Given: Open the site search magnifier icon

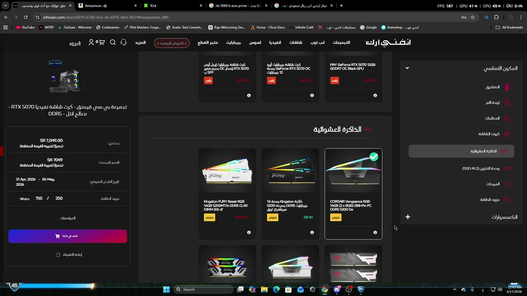Looking at the screenshot, I should (x=113, y=42).
